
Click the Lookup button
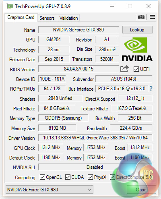click(x=137, y=30)
